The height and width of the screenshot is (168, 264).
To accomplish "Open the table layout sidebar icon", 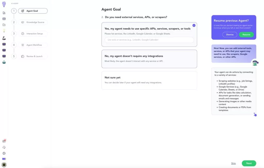I will (4, 19).
